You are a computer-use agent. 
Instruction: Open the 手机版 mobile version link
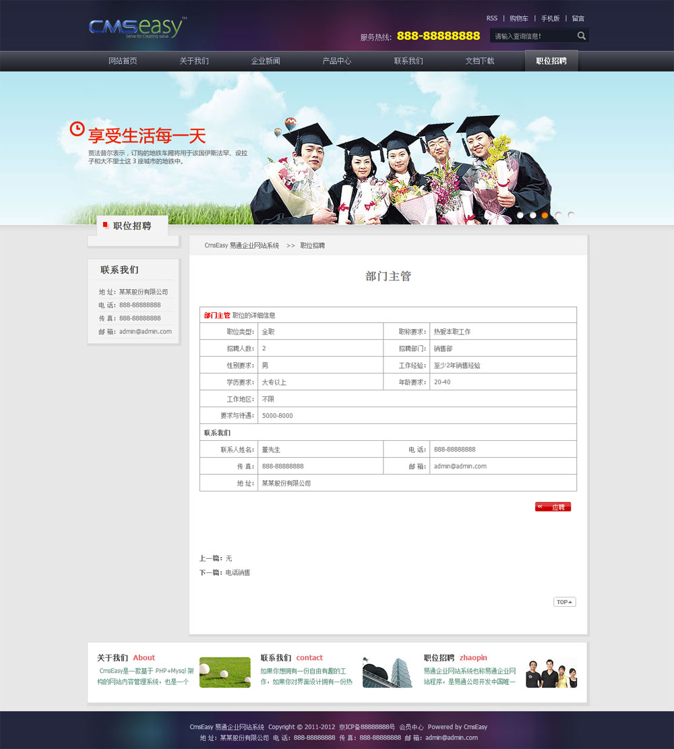pyautogui.click(x=550, y=18)
